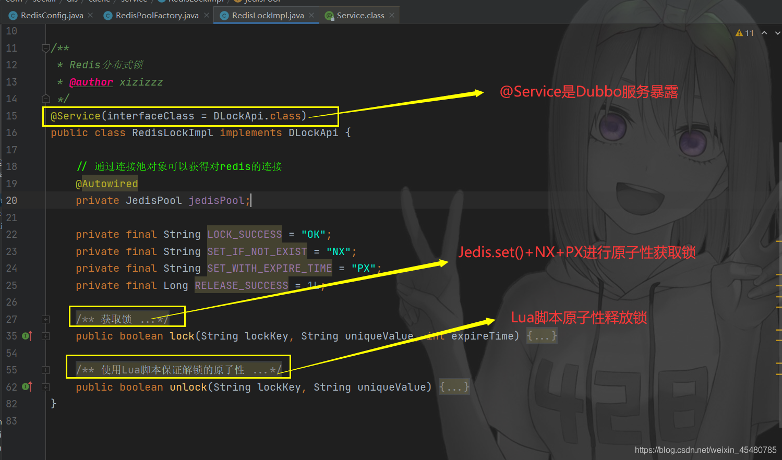The image size is (782, 460).
Task: Click line number 16 in the gutter
Action: click(x=11, y=132)
